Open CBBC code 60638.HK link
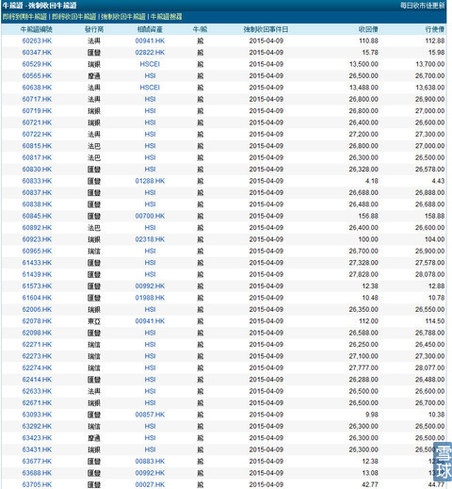 37,88
